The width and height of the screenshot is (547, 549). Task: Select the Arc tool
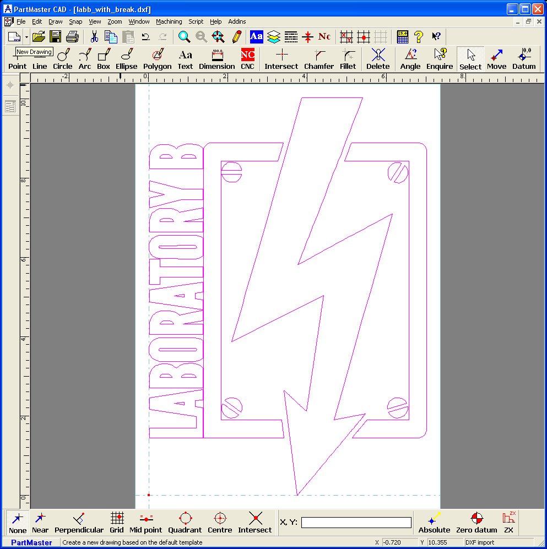tap(85, 59)
